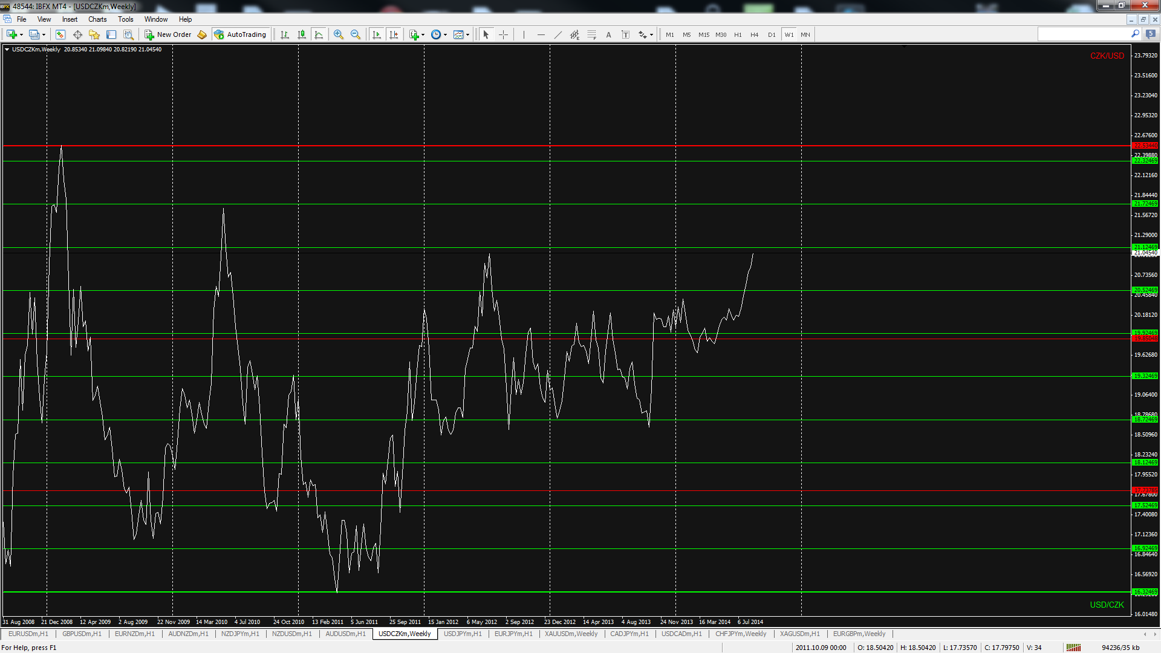Click the Periods clock icon

coord(436,34)
